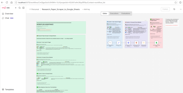Click the plus connector after Google Sheet node
Screen dimensions: 183x93
(x=161, y=43)
